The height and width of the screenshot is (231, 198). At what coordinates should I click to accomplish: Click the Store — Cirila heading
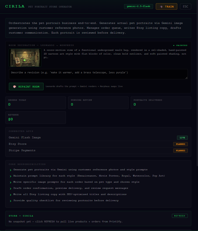21,216
